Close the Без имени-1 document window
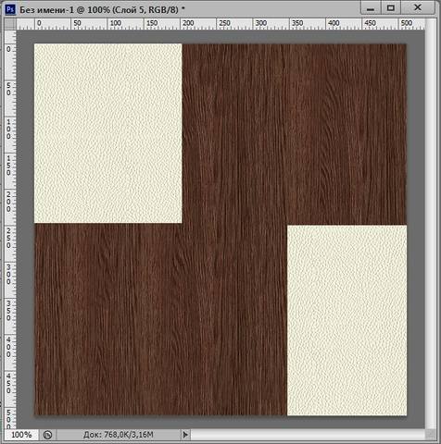 click(x=418, y=8)
